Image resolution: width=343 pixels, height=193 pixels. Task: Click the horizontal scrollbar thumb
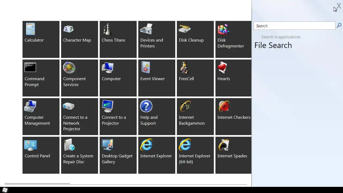point(37,184)
